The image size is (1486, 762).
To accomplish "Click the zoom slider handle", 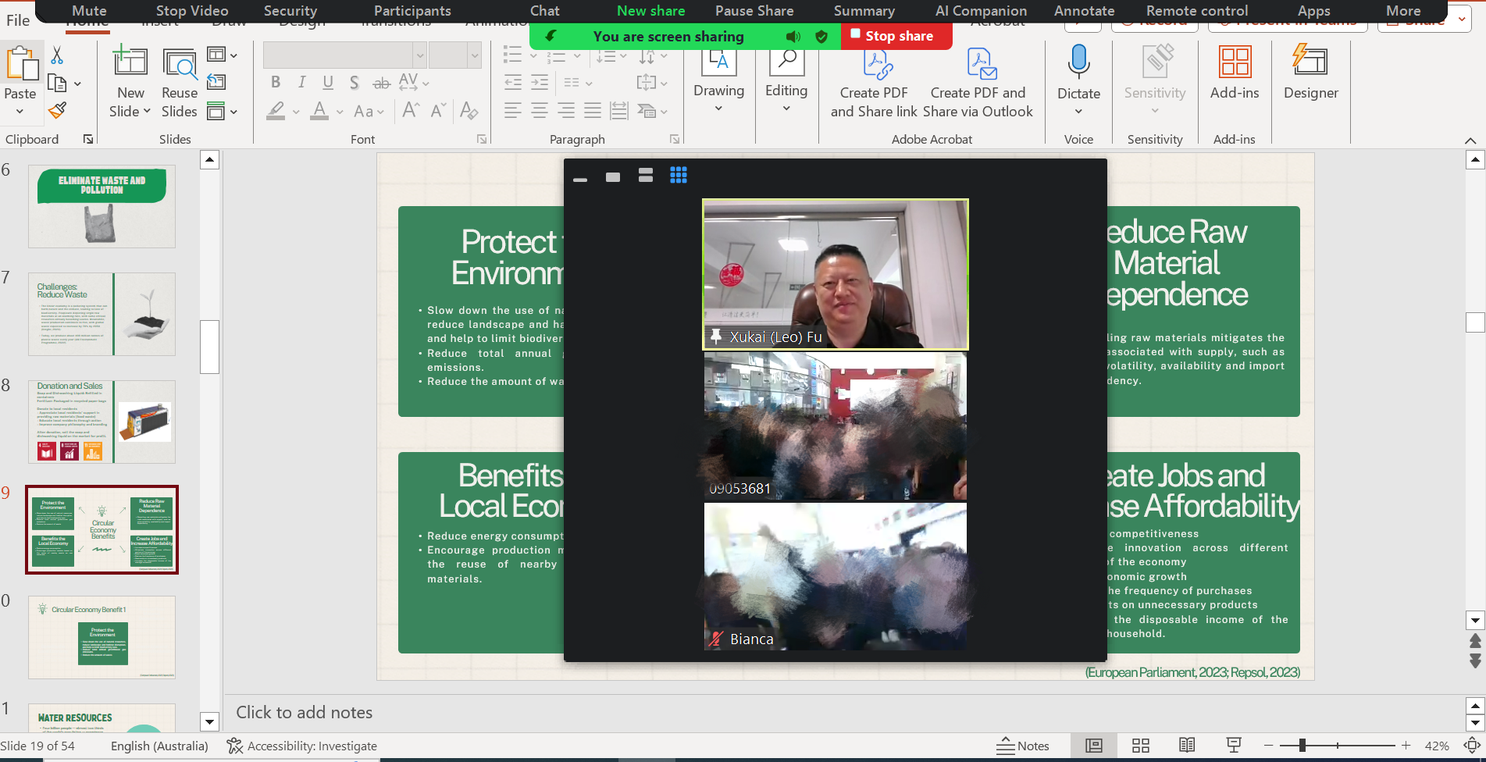I will (x=1302, y=746).
